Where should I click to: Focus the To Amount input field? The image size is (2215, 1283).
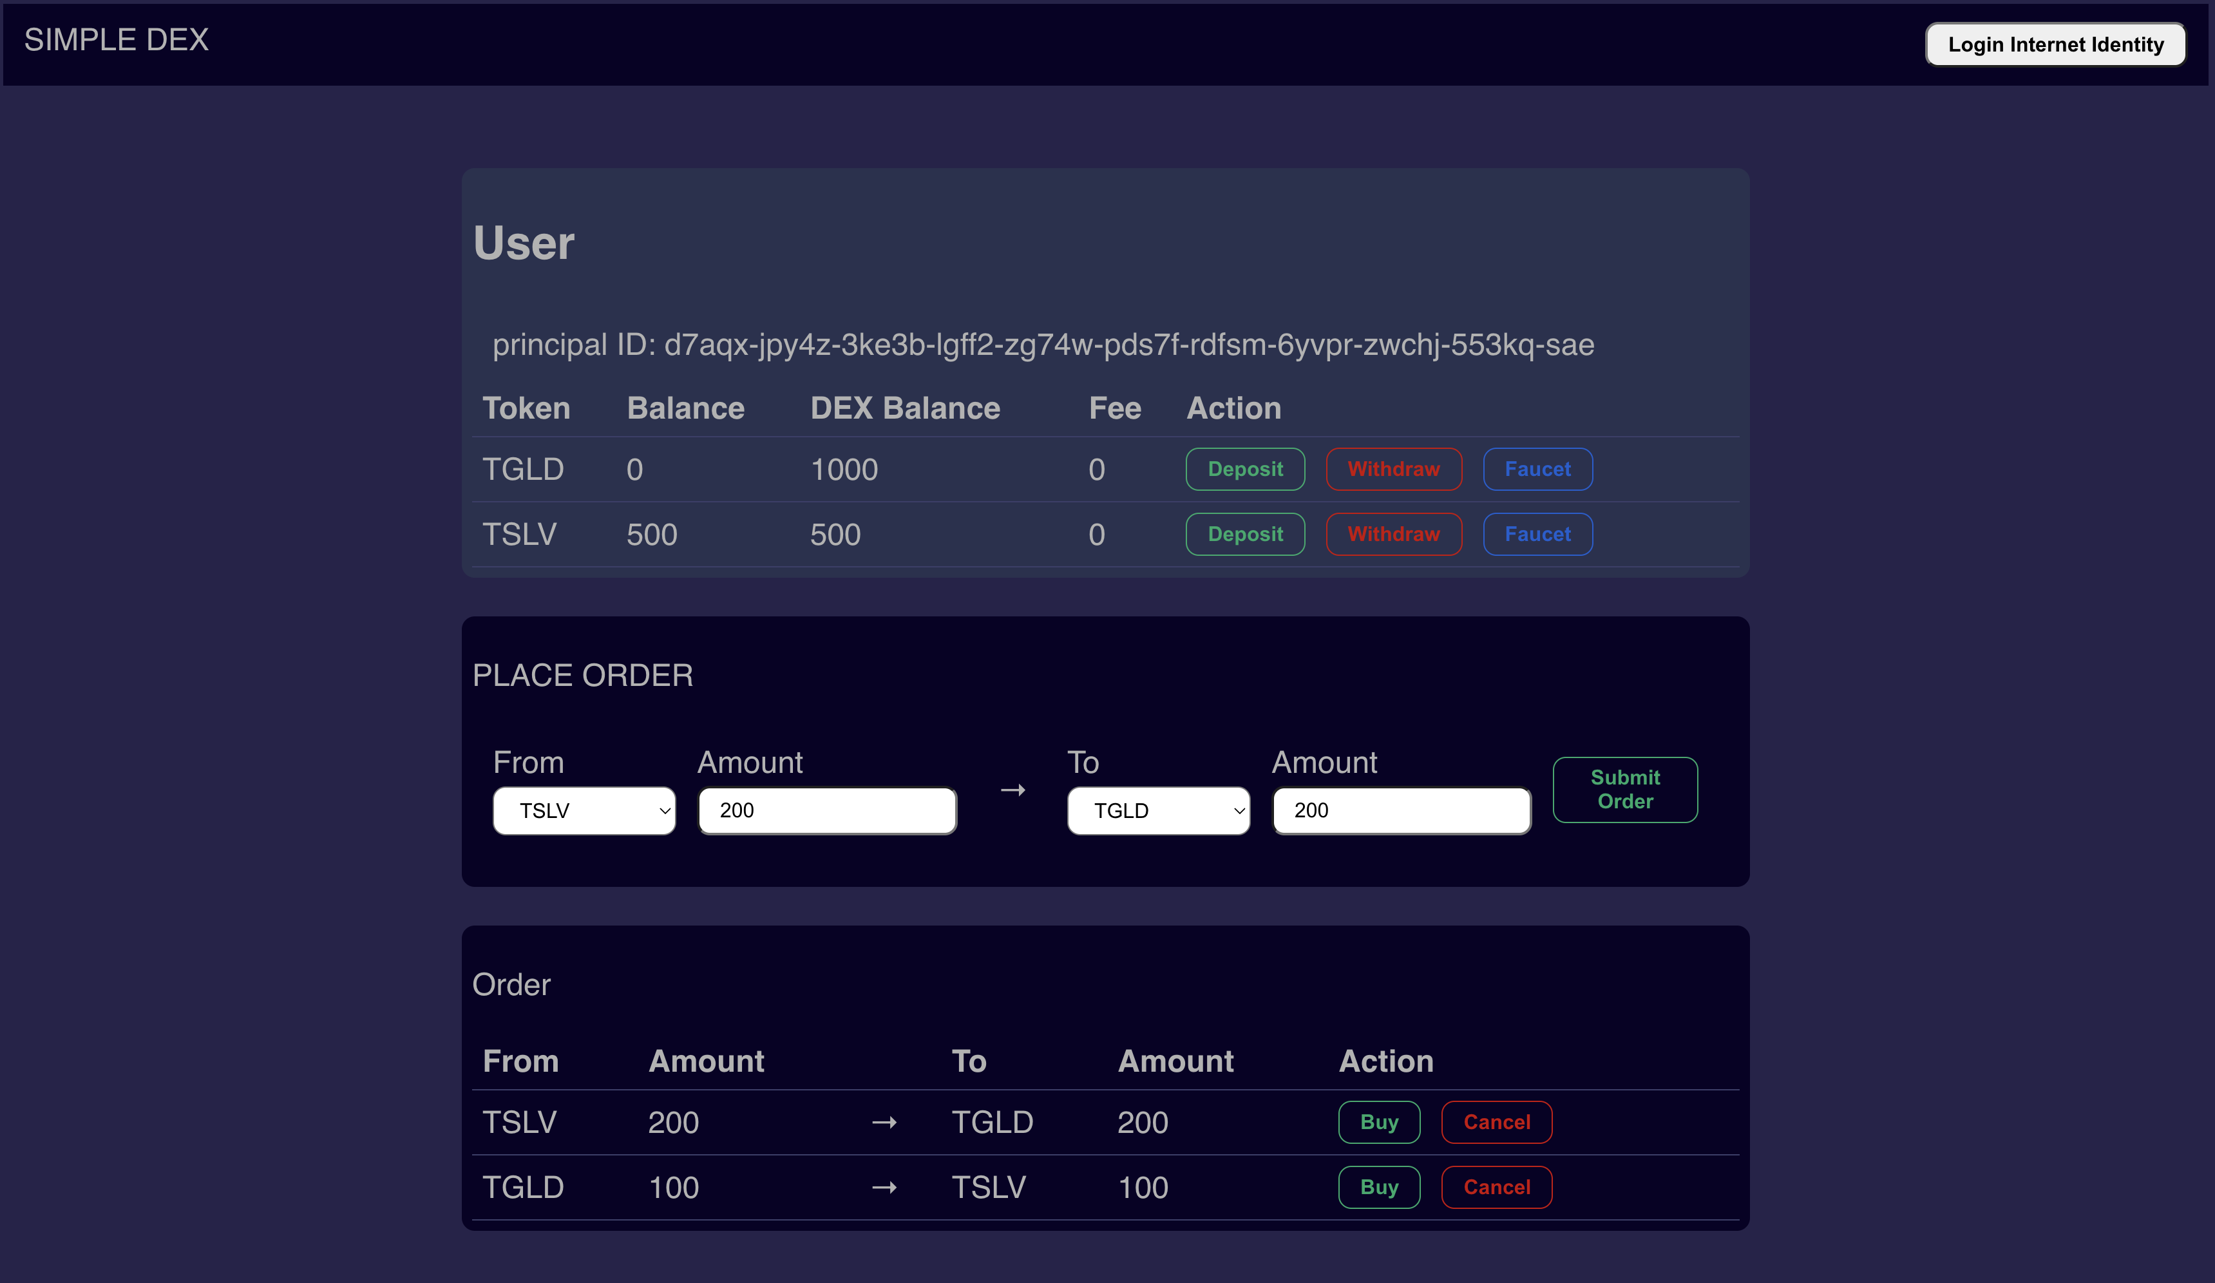point(1401,810)
